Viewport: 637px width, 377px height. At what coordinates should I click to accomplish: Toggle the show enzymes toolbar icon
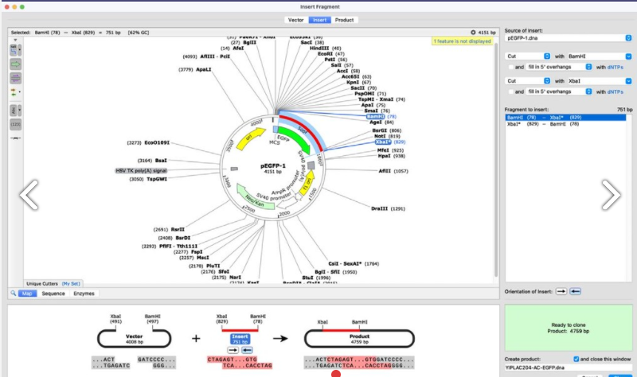[x=14, y=50]
